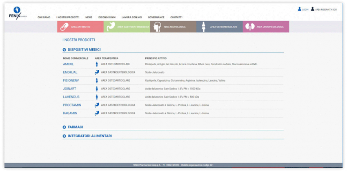Click the stomach icon in Area Gastroenterologica banner
The image size is (347, 171).
coord(111,27)
